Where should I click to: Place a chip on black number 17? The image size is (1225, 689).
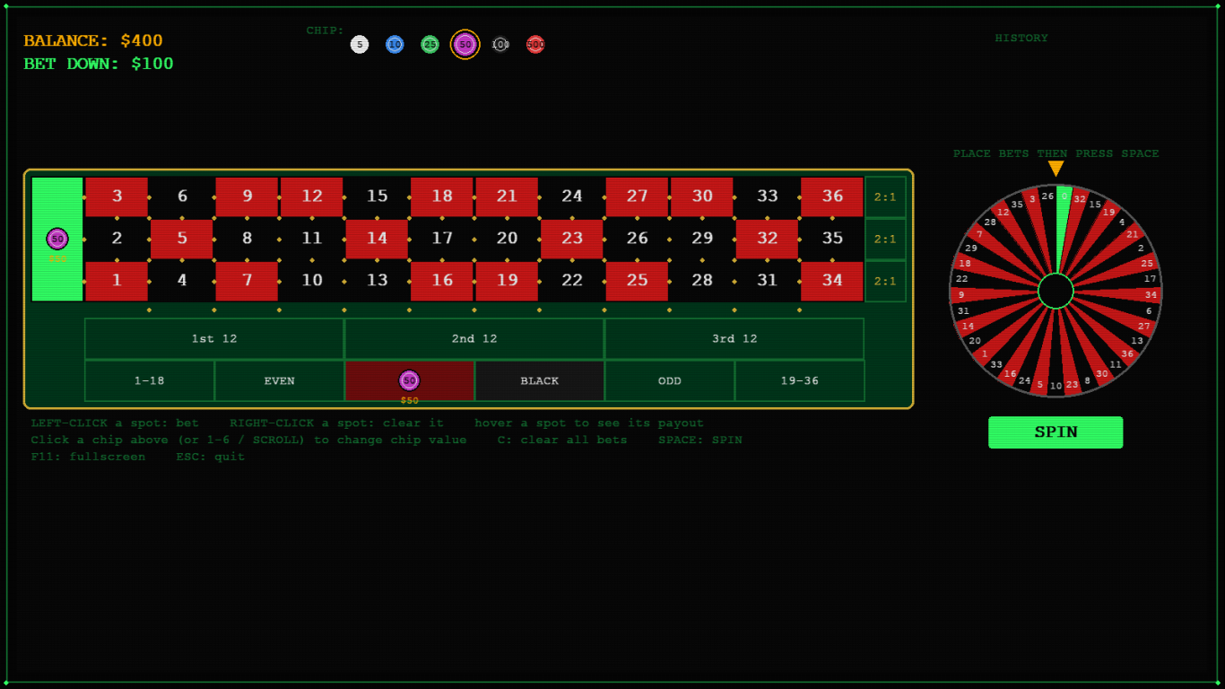tap(442, 239)
